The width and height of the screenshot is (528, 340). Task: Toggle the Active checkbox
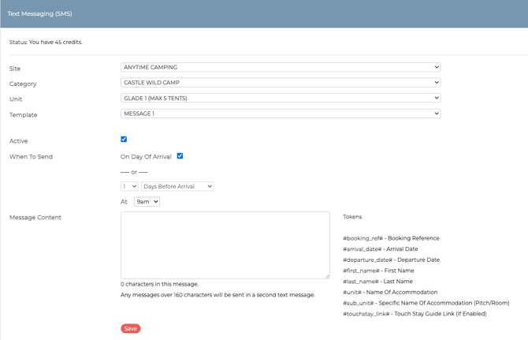click(x=124, y=140)
